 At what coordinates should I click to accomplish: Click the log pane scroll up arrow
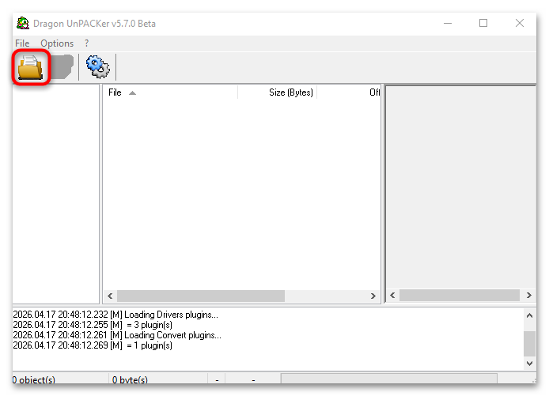point(529,315)
